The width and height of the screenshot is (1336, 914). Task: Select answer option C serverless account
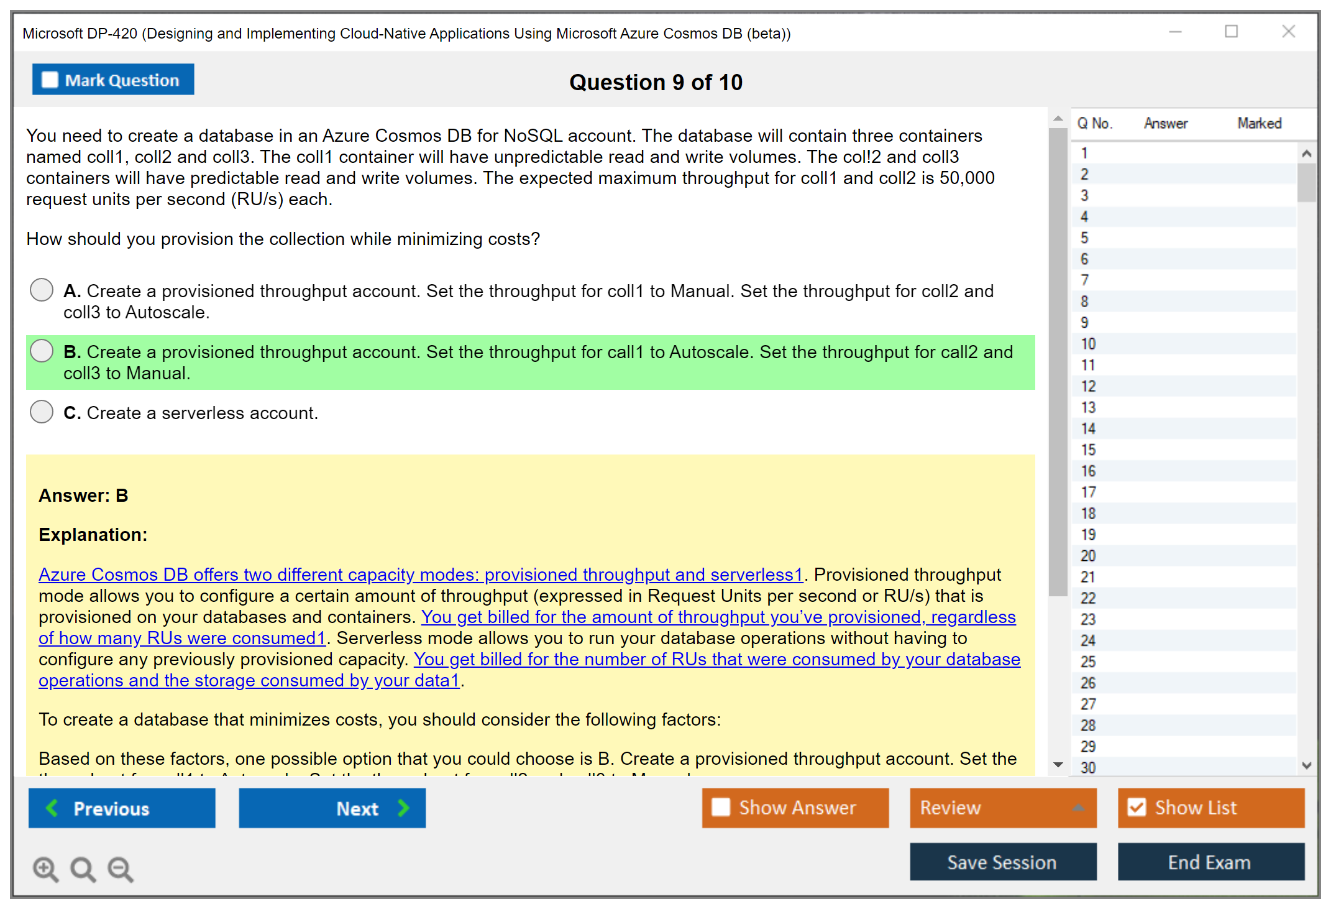click(42, 412)
